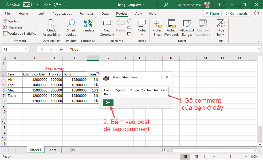Image resolution: width=263 pixels, height=160 pixels.
Task: Click the Delete comment icon
Action: coord(120,26)
